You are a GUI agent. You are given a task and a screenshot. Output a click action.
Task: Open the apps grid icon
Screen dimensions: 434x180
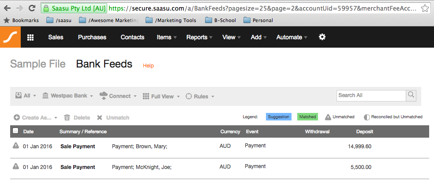pyautogui.click(x=30, y=37)
